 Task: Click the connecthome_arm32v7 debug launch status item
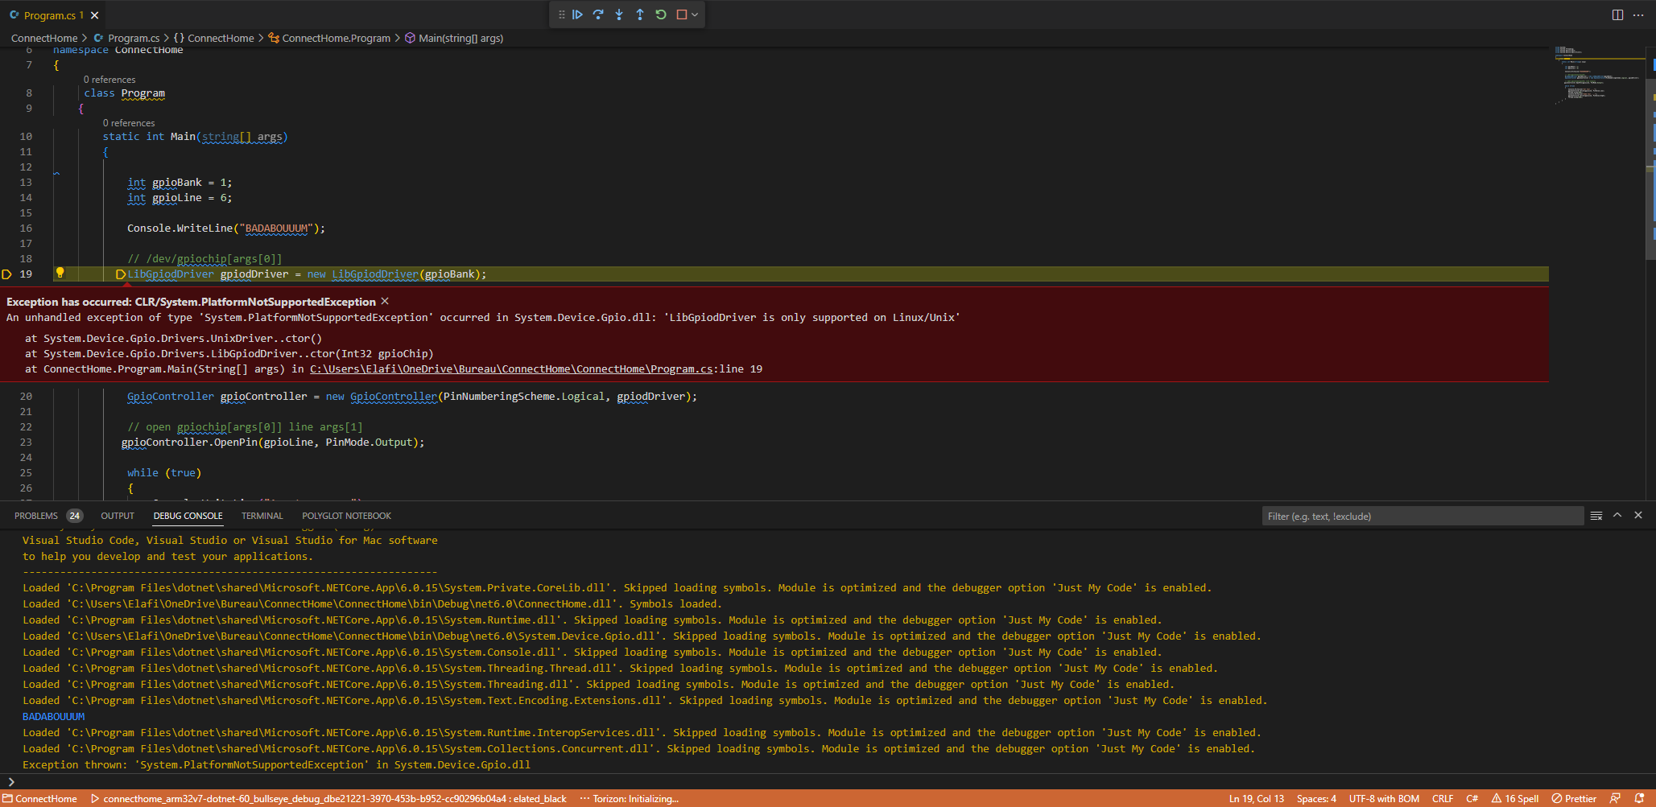click(328, 799)
